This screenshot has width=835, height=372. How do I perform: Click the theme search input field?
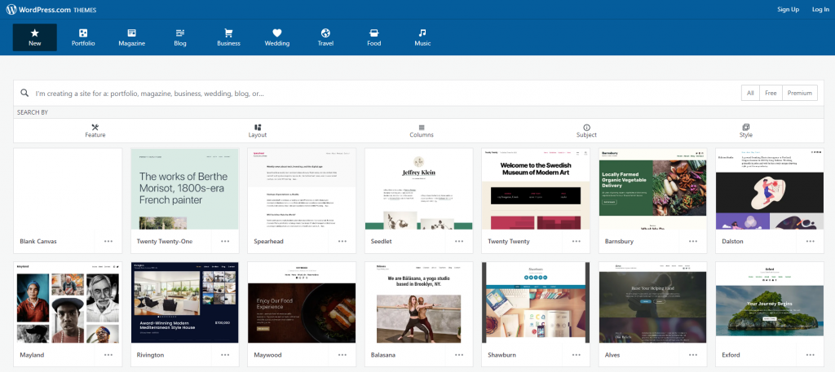click(x=383, y=94)
